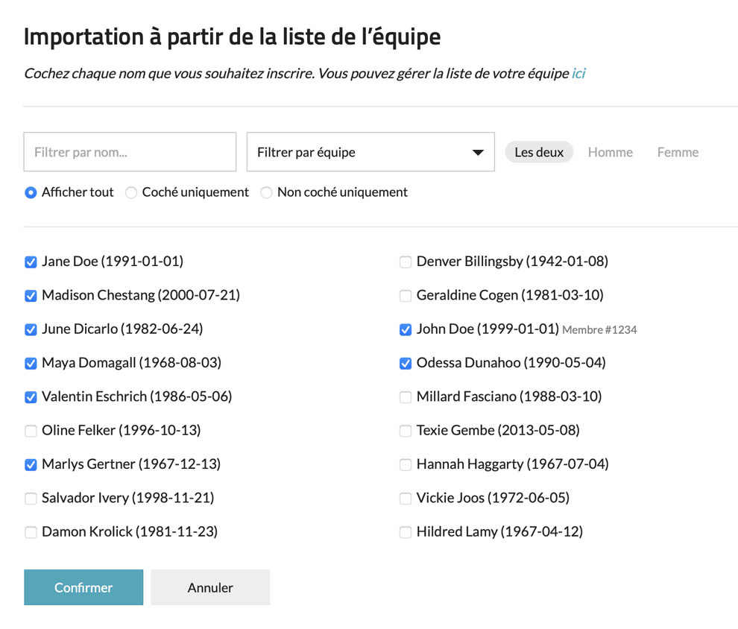Choose 'Non coché uniquement' radio option
The width and height of the screenshot is (738, 629).
coord(266,192)
